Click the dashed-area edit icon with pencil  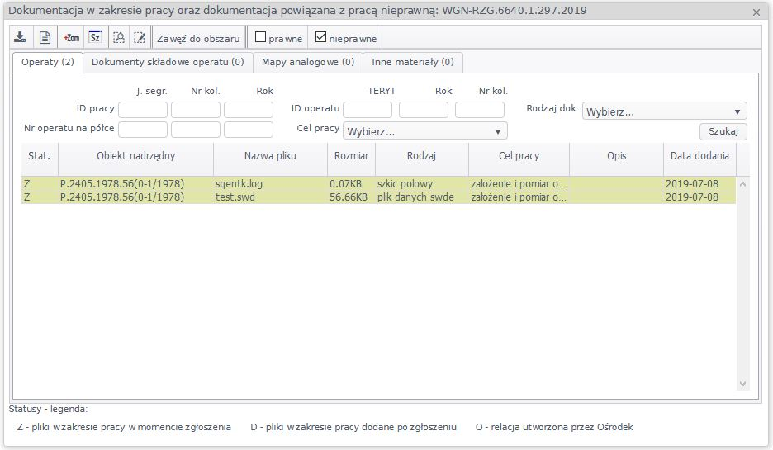[140, 38]
